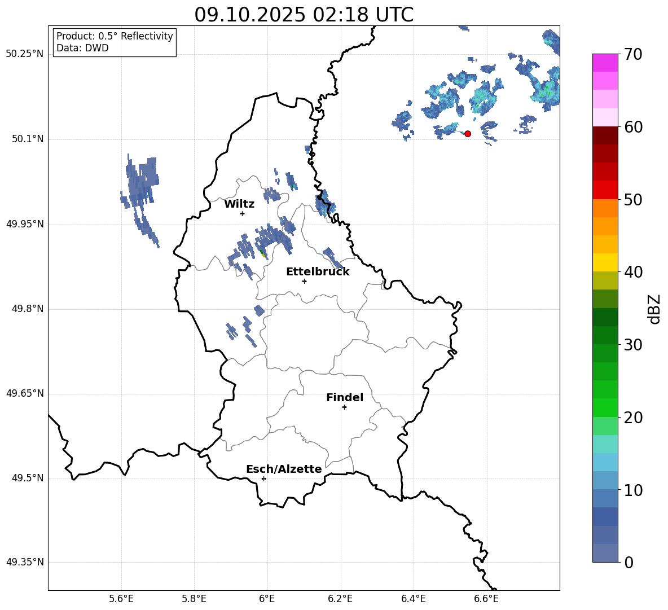Click the colorbar tick label 50
The image size is (668, 610).
633,199
